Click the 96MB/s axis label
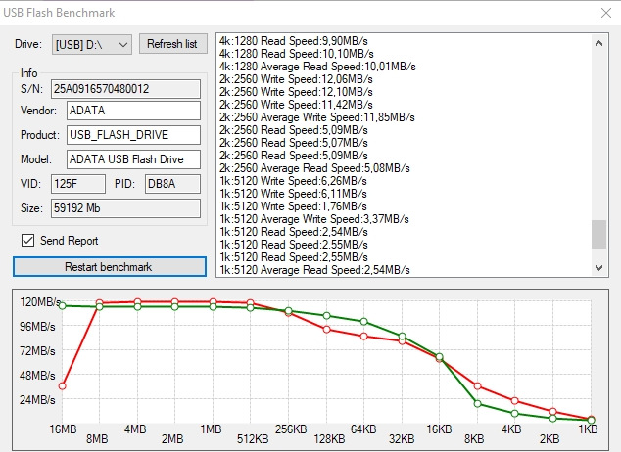 pos(37,327)
